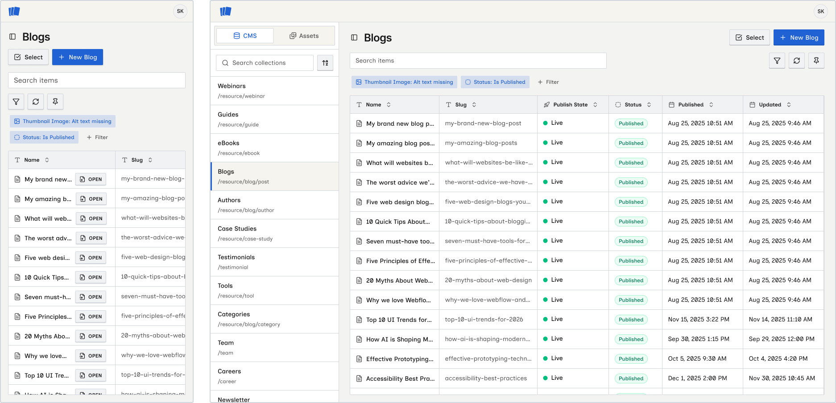Sort by Published column
This screenshot has width=836, height=403.
click(x=711, y=105)
